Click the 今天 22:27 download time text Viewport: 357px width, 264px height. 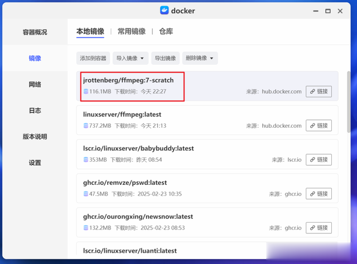[153, 92]
